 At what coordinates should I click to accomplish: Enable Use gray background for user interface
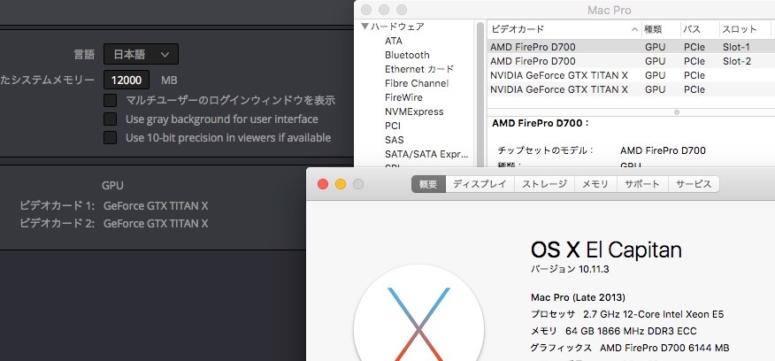(x=110, y=119)
